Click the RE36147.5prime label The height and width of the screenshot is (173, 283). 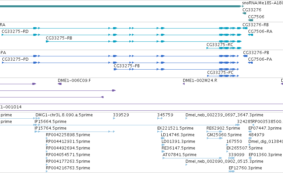pos(178,148)
